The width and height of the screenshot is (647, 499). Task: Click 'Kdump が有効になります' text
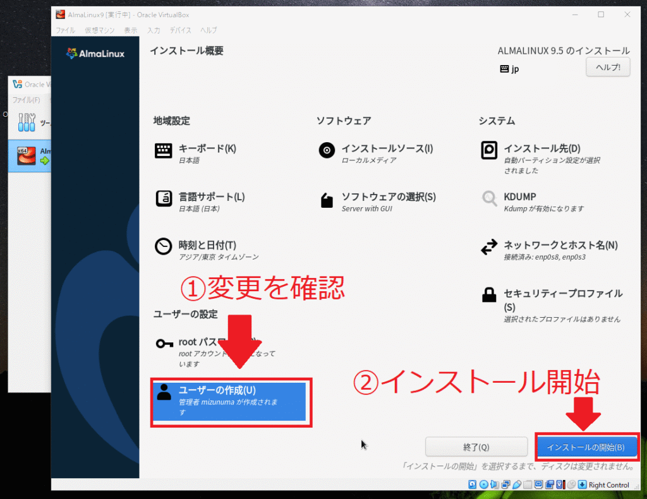(x=544, y=208)
